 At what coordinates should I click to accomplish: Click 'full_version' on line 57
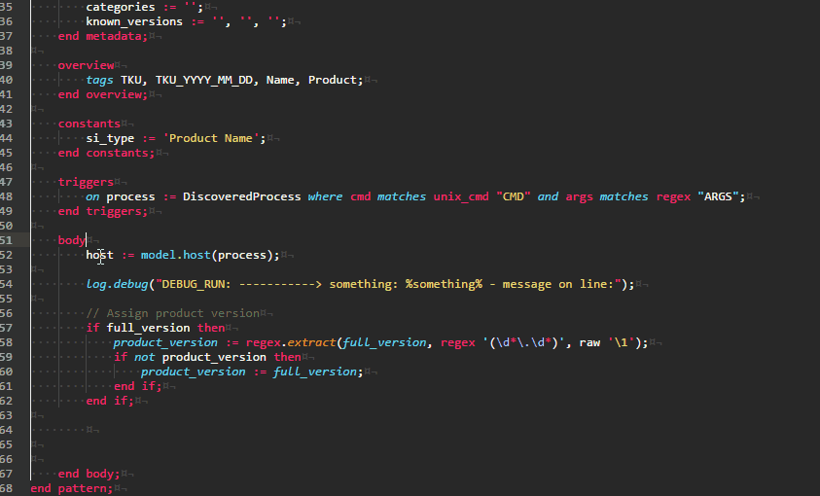149,328
